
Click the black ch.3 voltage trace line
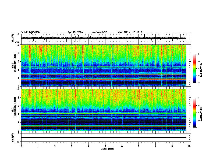click(x=104, y=137)
